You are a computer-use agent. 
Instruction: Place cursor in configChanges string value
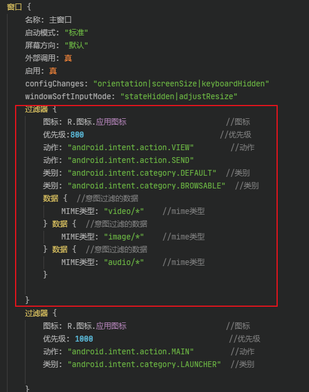click(x=181, y=84)
